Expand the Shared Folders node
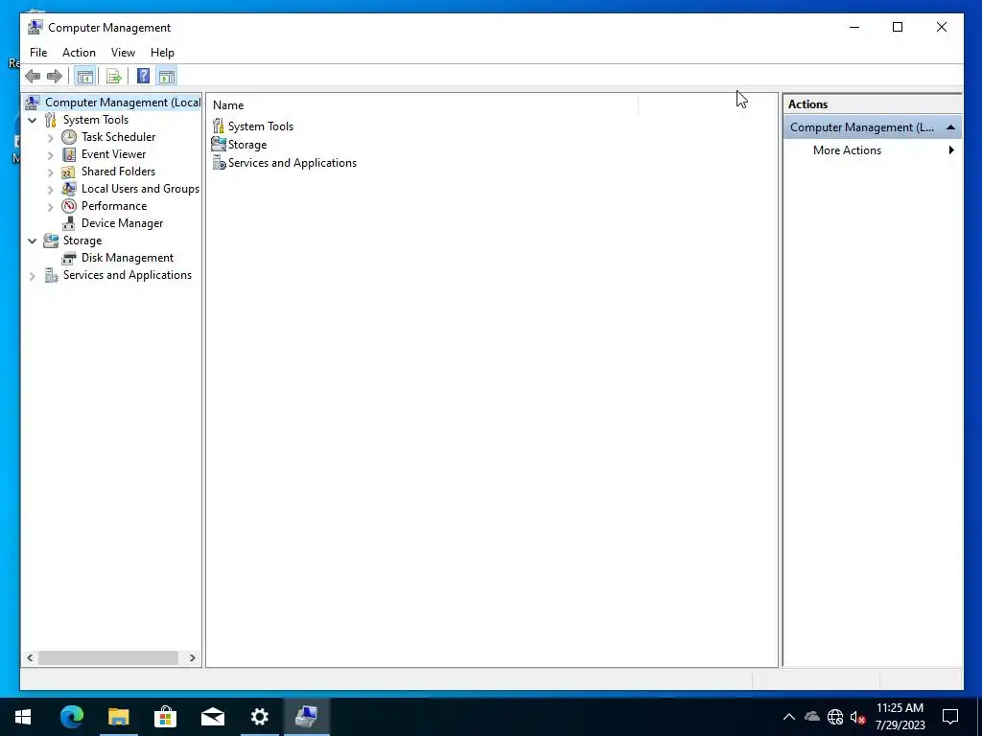Image resolution: width=982 pixels, height=736 pixels. 51,172
